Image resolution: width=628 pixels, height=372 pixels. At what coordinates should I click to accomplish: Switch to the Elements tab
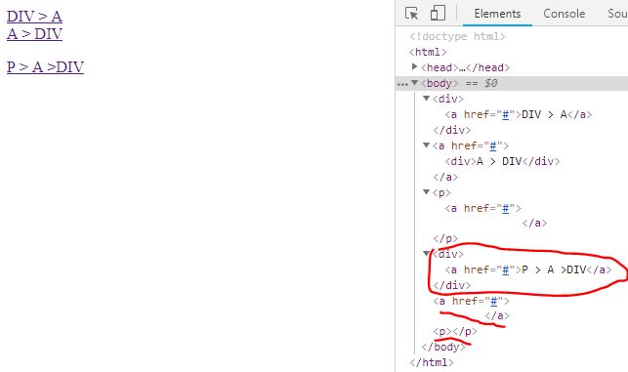point(497,14)
